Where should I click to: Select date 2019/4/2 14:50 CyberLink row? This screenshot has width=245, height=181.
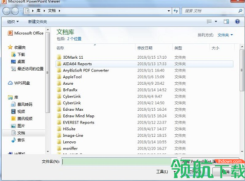(151, 103)
